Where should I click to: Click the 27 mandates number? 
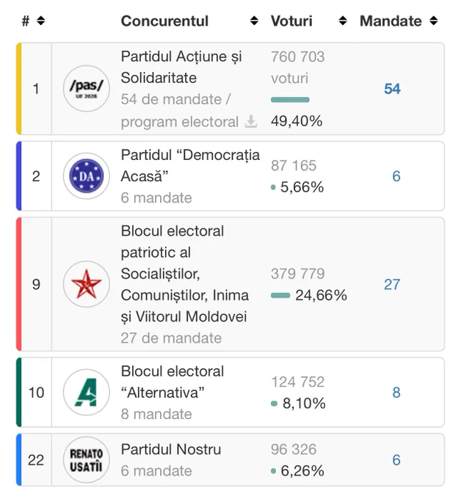click(x=392, y=284)
